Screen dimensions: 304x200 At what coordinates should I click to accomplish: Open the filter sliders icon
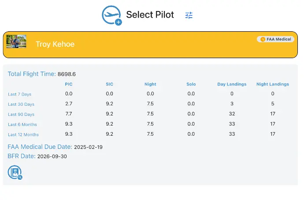pos(189,15)
